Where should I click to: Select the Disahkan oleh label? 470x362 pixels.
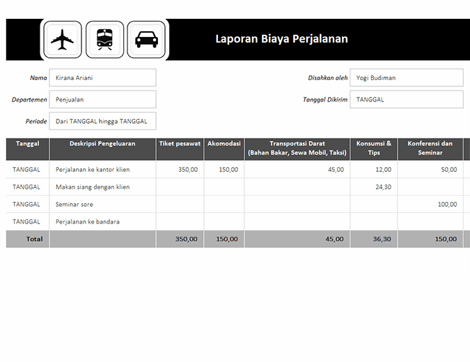click(328, 78)
